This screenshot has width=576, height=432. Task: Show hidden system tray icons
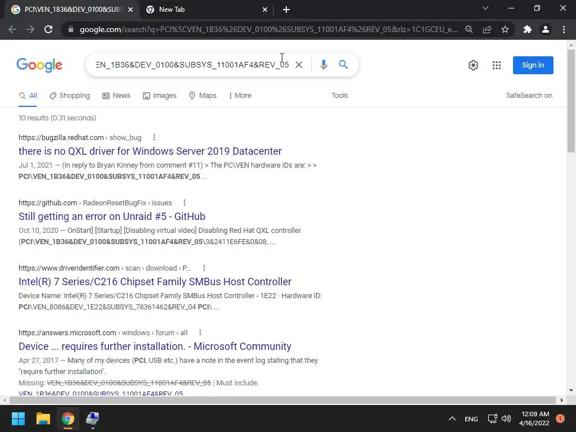[452, 418]
